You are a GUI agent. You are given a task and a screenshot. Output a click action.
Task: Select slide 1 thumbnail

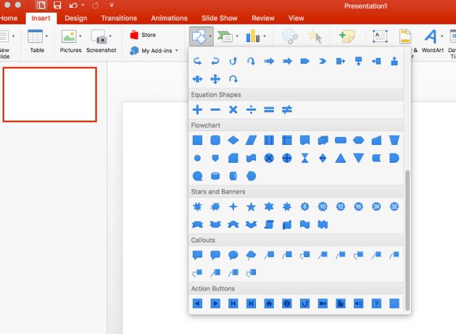pos(50,95)
